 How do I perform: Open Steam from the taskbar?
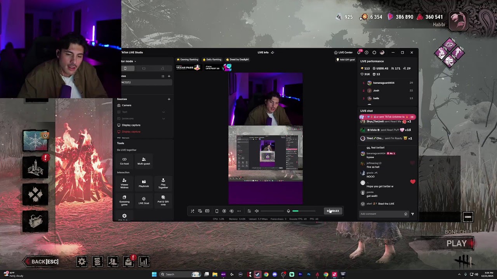pos(257,274)
